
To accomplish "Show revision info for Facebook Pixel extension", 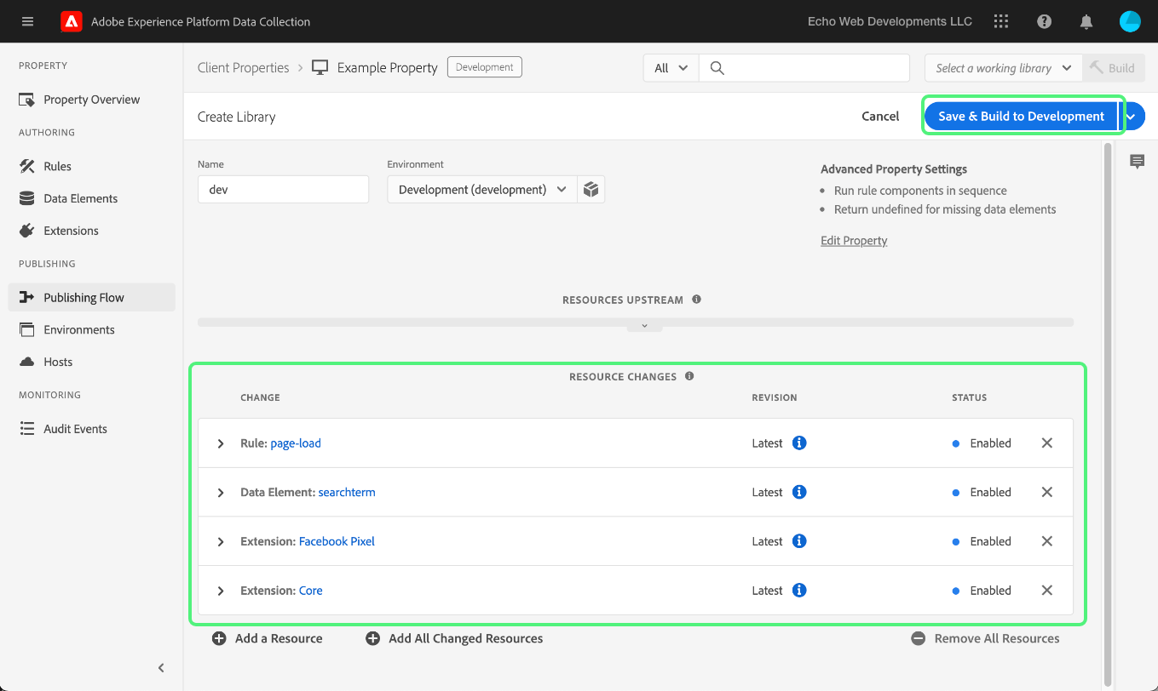I will click(799, 541).
